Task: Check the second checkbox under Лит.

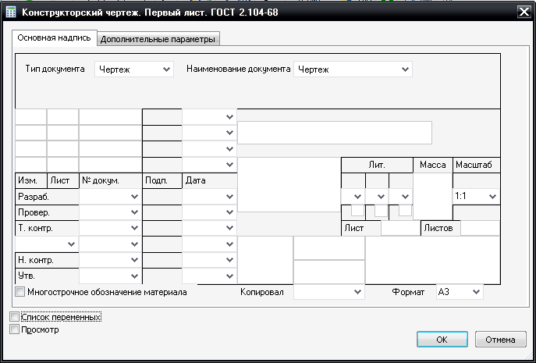Action: coord(381,211)
